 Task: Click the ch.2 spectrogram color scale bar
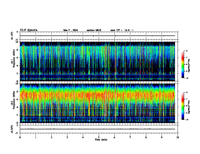click(x=183, y=106)
